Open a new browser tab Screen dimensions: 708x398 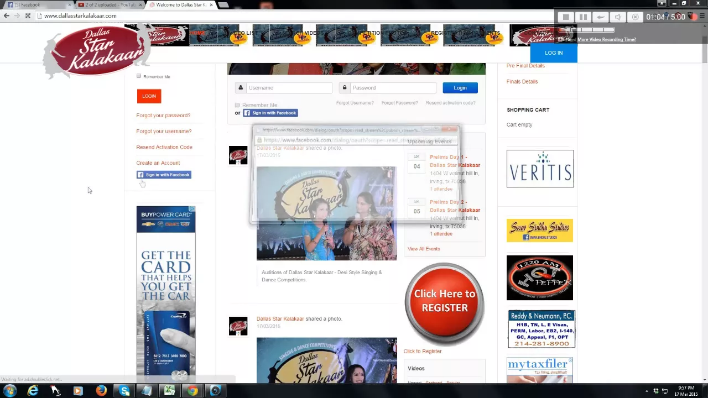click(x=223, y=5)
